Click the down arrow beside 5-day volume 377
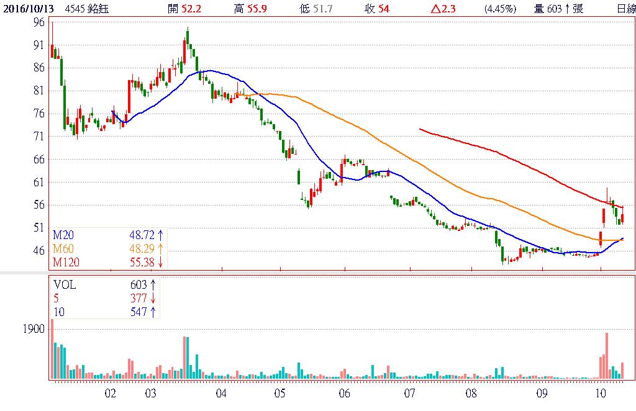Screen dimensions: 636x411 click(x=153, y=298)
